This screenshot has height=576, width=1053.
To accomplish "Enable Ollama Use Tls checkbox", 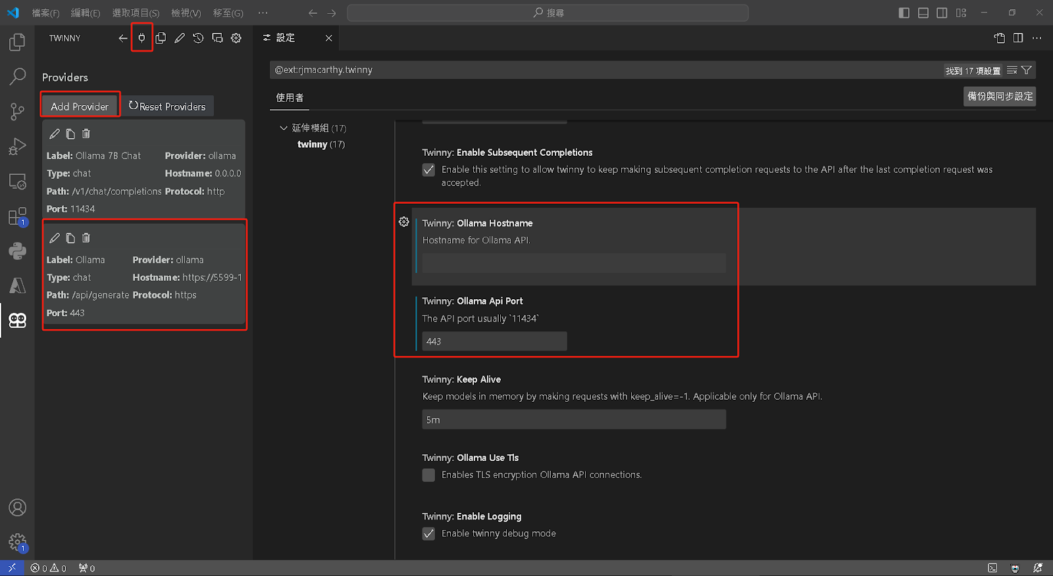I will click(x=428, y=475).
